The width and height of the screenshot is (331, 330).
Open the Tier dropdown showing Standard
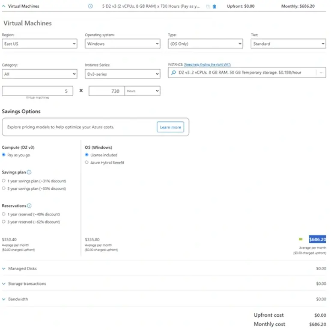point(288,44)
